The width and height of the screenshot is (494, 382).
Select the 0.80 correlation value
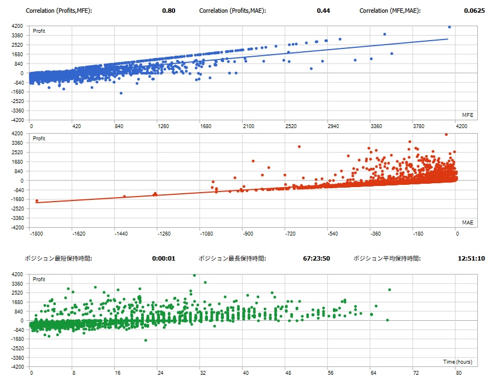tap(168, 11)
